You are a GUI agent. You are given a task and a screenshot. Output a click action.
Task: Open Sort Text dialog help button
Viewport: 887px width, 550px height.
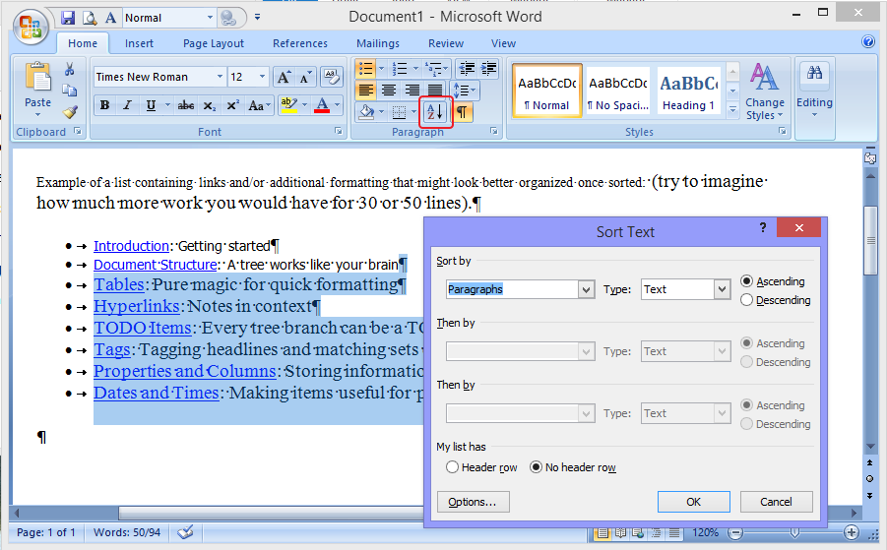tap(763, 228)
